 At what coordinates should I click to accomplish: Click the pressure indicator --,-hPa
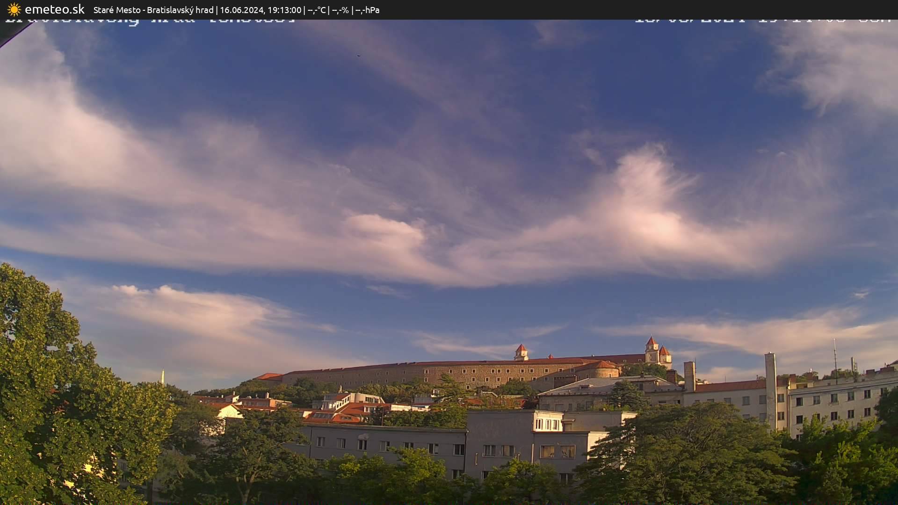pos(368,10)
